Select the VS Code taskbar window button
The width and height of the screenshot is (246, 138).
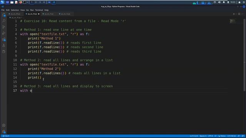click(x=54, y=2)
